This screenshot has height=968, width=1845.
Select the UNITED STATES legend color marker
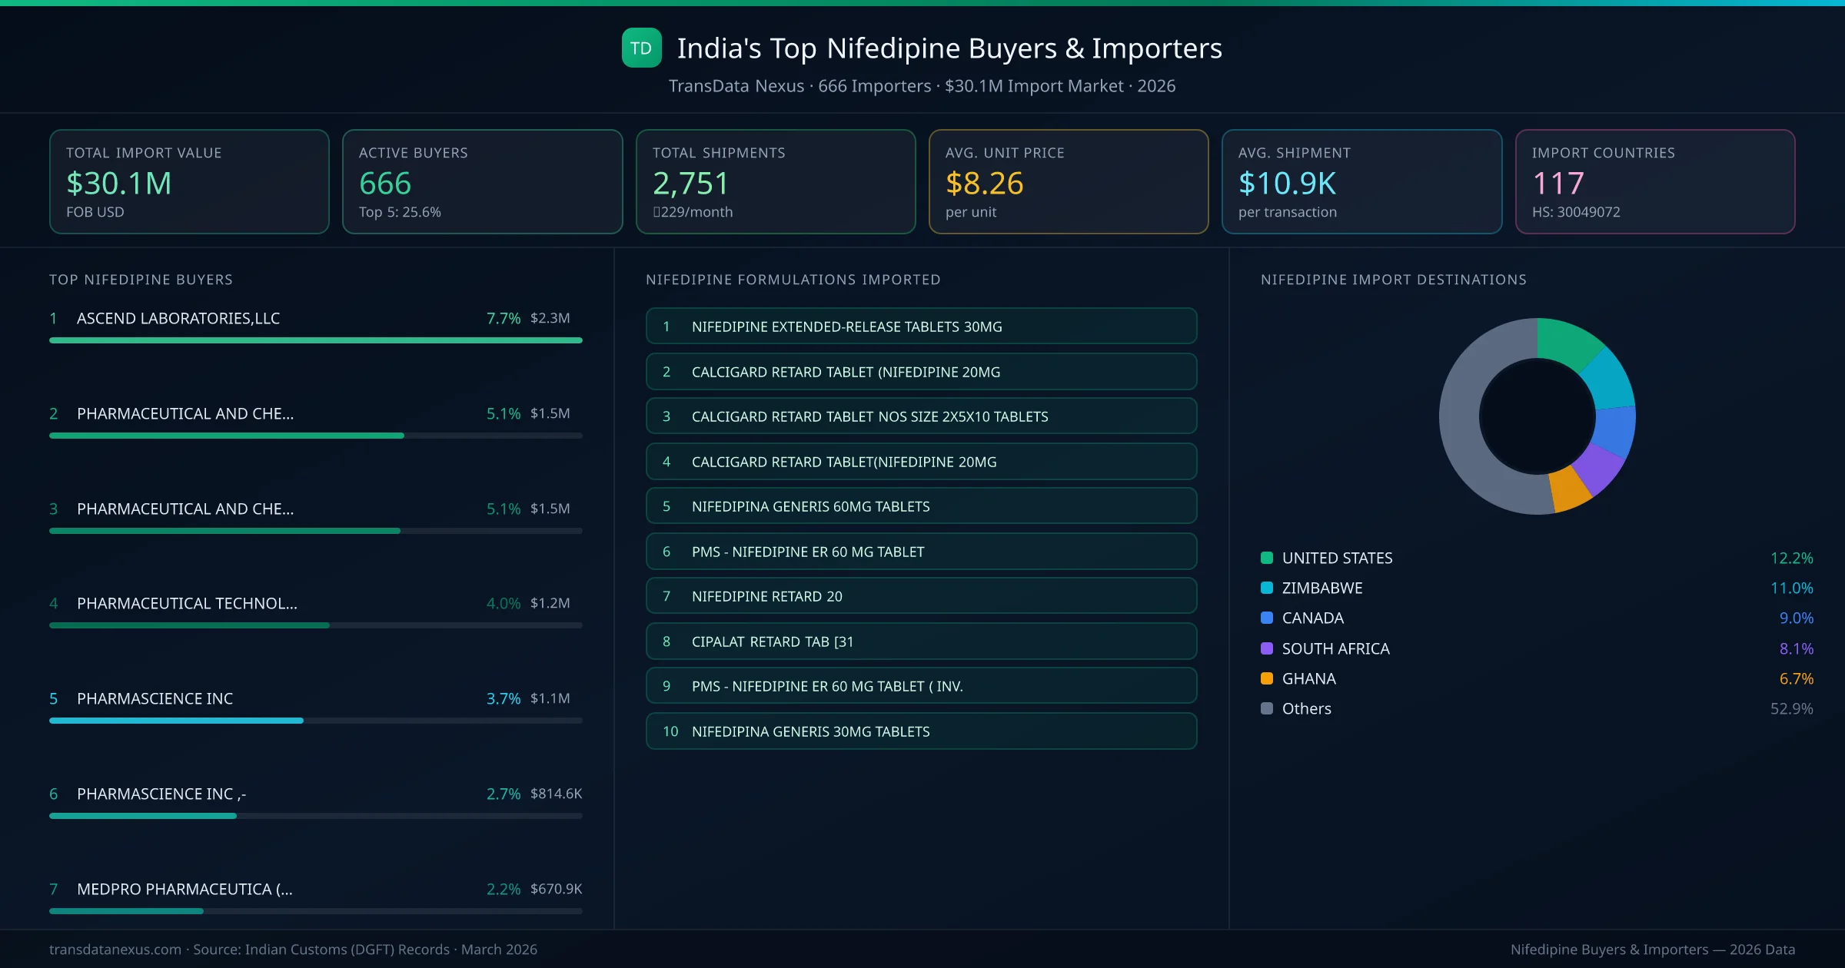(1265, 558)
